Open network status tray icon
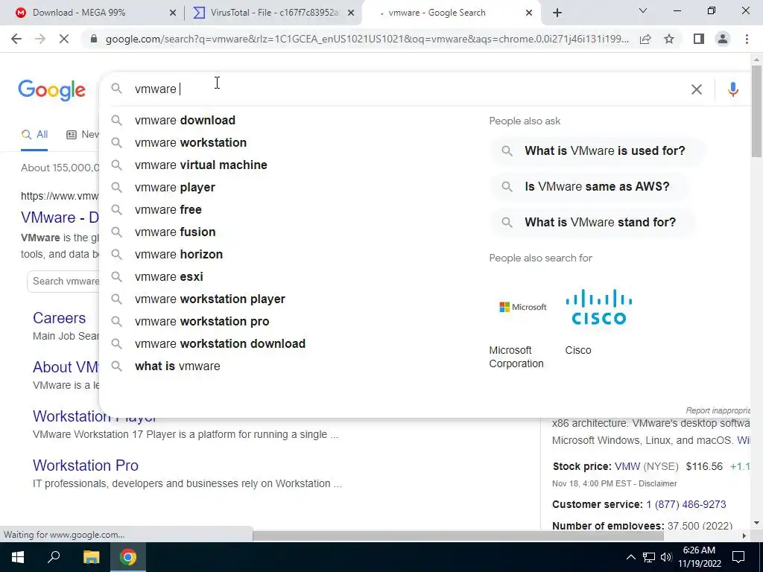The image size is (763, 572). (649, 557)
